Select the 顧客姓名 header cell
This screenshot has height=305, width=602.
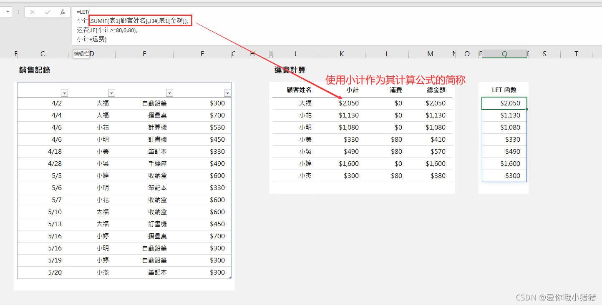coord(299,90)
